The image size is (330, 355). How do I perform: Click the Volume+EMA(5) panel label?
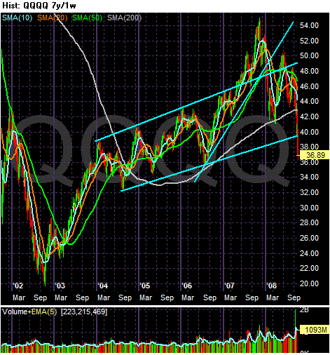[x=29, y=312]
